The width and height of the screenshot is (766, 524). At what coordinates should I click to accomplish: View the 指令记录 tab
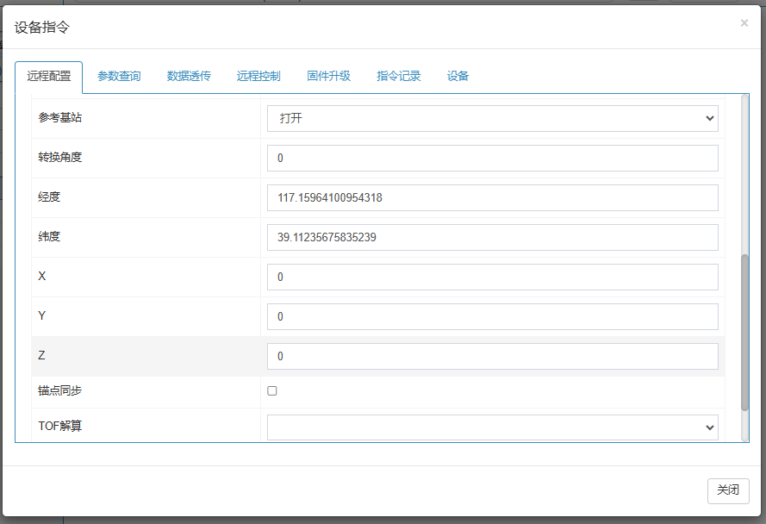point(398,76)
